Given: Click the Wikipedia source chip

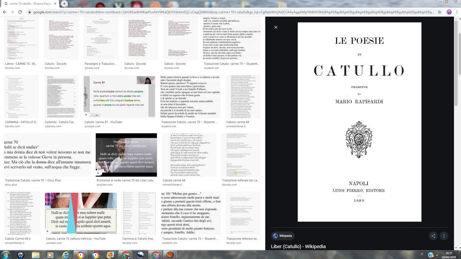Looking at the screenshot, I should pyautogui.click(x=282, y=236).
